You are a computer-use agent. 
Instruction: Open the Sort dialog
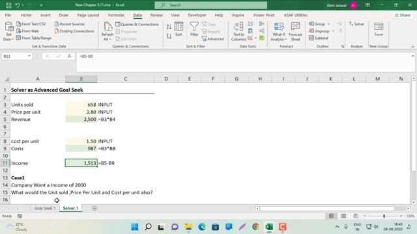pyautogui.click(x=179, y=29)
